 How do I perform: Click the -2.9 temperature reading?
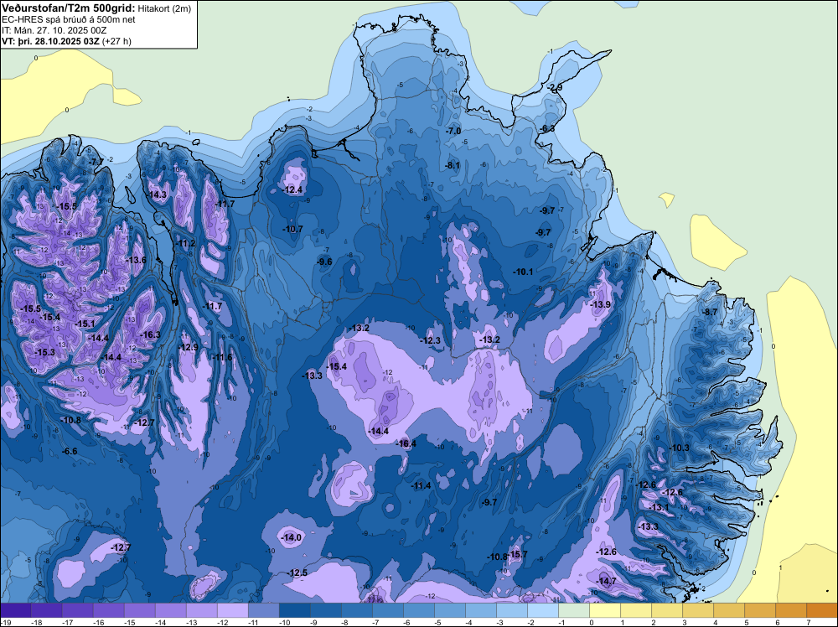[x=556, y=87]
